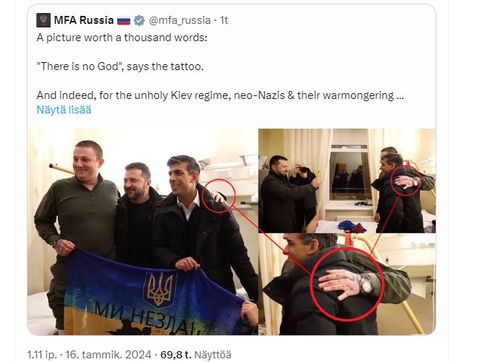Click the red circle on the shoulder hand
The image size is (490, 362).
click(x=219, y=196)
